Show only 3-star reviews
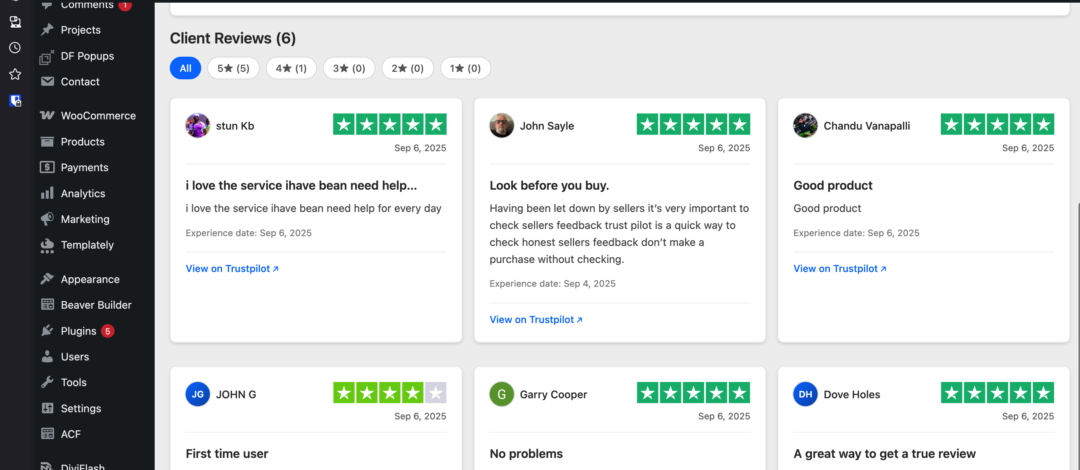 click(348, 68)
